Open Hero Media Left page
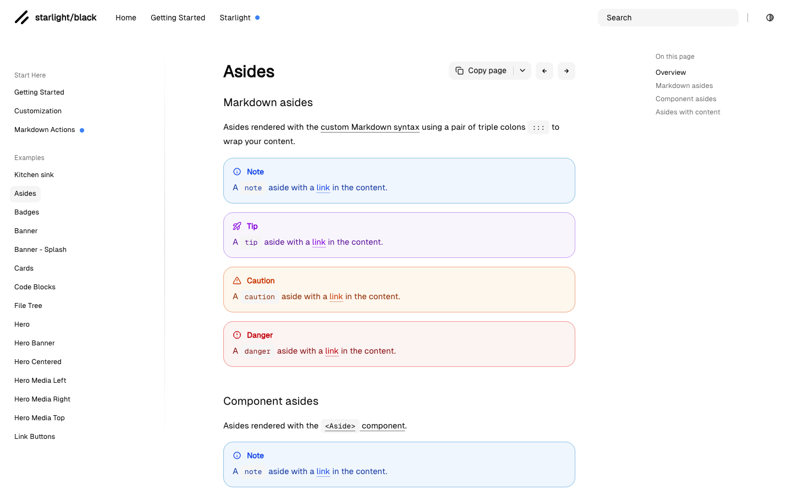Screen dimensions: 792x495 (x=40, y=381)
